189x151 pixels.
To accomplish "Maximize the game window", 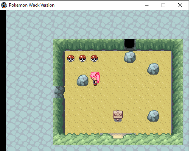I will [163, 5].
